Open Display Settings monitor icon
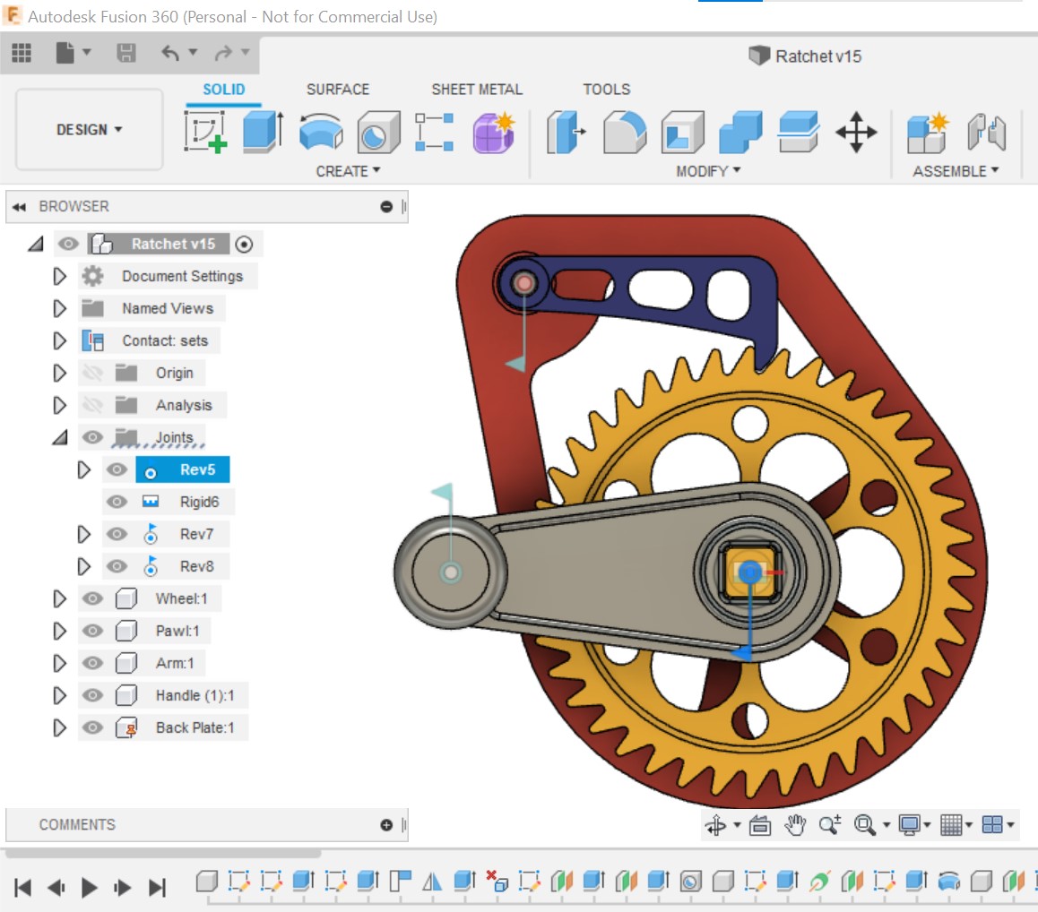 click(x=910, y=825)
